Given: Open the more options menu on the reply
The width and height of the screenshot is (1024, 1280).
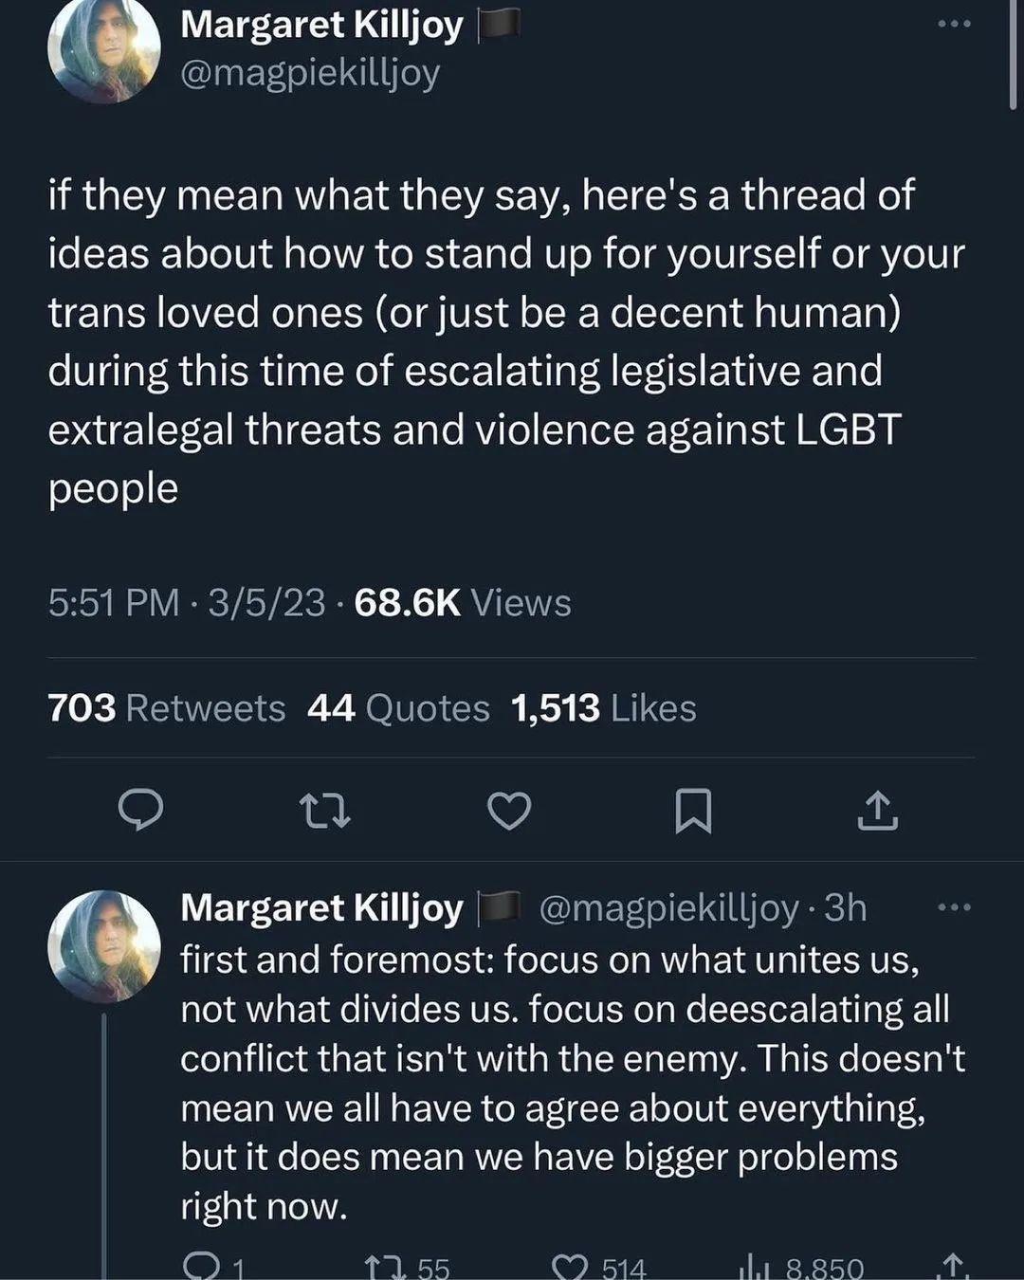Looking at the screenshot, I should pyautogui.click(x=953, y=908).
